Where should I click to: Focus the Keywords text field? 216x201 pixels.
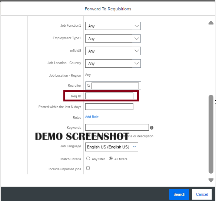117,127
